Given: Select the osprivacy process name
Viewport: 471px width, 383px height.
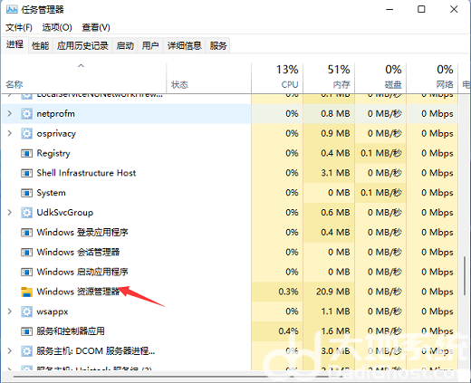Looking at the screenshot, I should click(56, 133).
